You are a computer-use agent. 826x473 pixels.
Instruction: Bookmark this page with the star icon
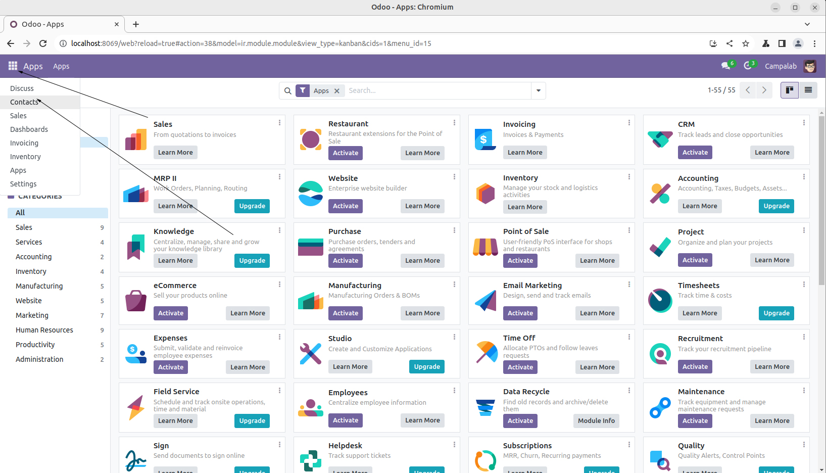click(746, 43)
